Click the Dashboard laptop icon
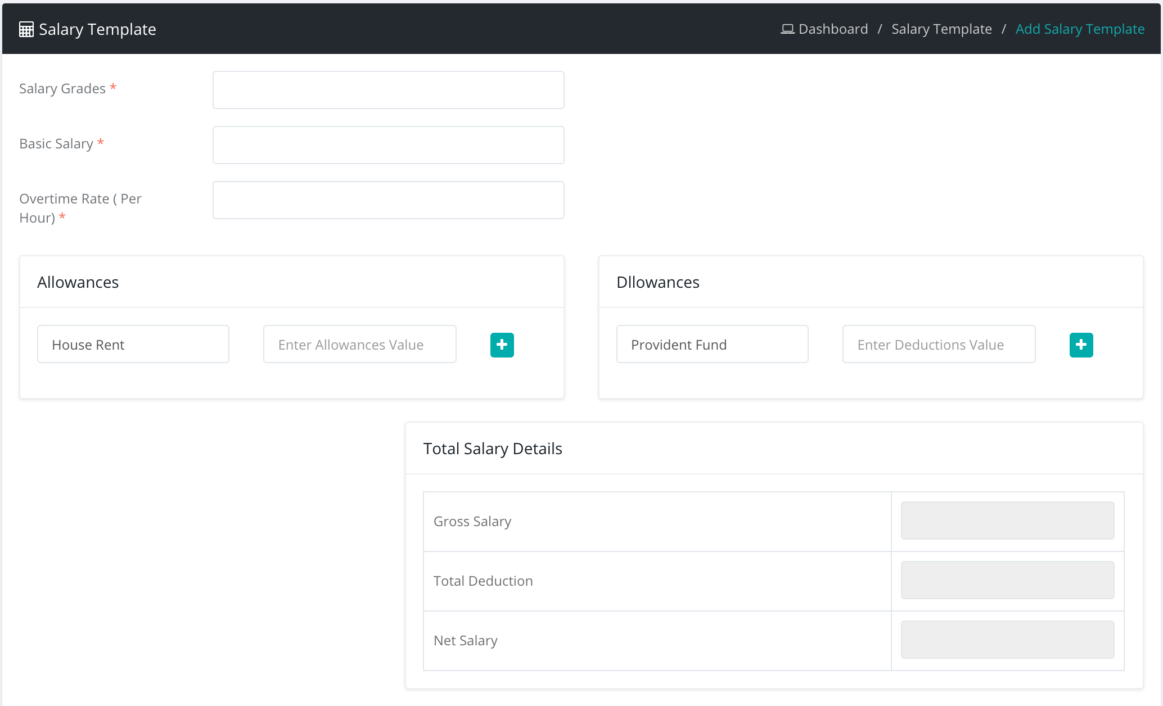The width and height of the screenshot is (1163, 706). pyautogui.click(x=787, y=29)
